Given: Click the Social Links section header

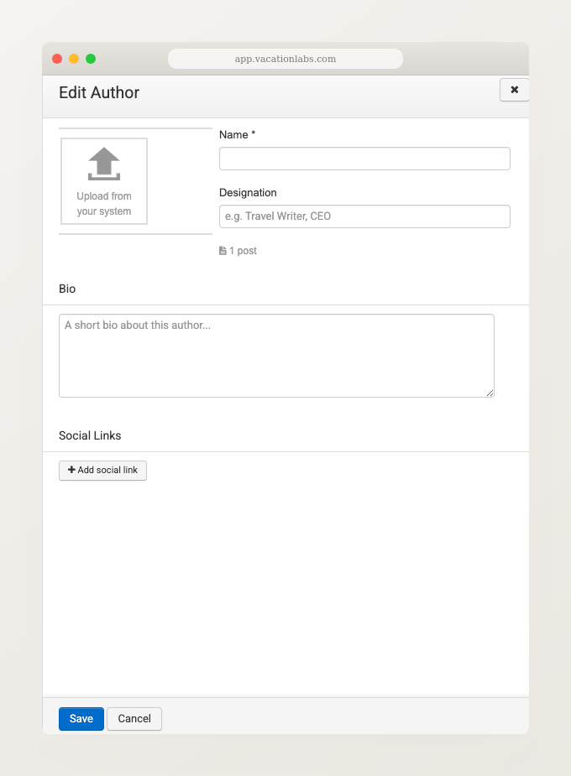Looking at the screenshot, I should tap(90, 435).
